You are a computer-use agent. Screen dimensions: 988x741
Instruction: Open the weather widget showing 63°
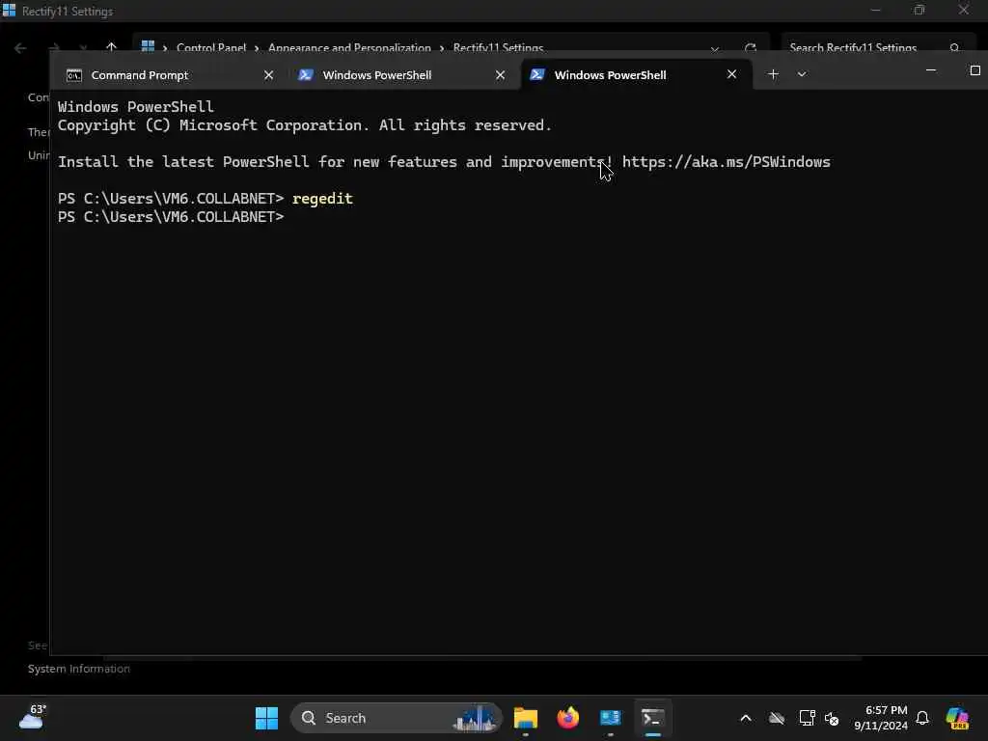(x=33, y=717)
